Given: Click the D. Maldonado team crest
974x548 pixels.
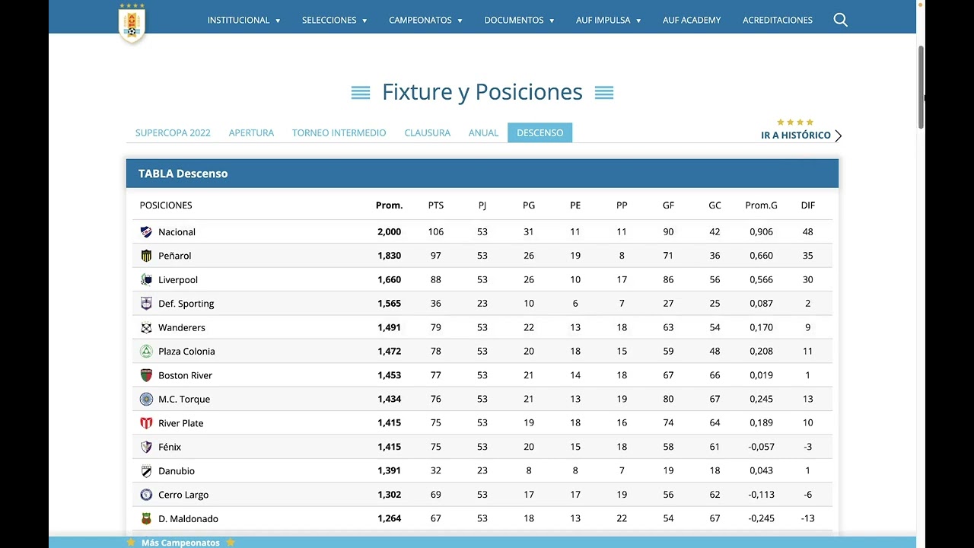Looking at the screenshot, I should tap(146, 518).
